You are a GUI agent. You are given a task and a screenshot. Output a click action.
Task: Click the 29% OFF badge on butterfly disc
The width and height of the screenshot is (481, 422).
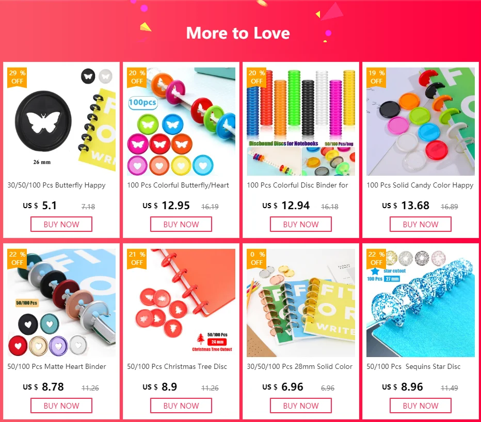coord(17,77)
